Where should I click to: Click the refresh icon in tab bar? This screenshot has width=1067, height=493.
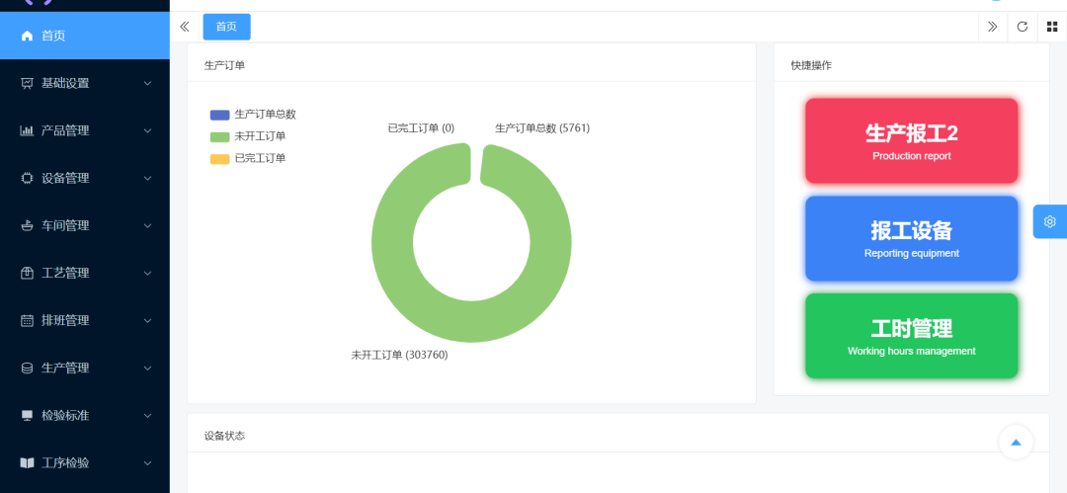(x=1023, y=27)
